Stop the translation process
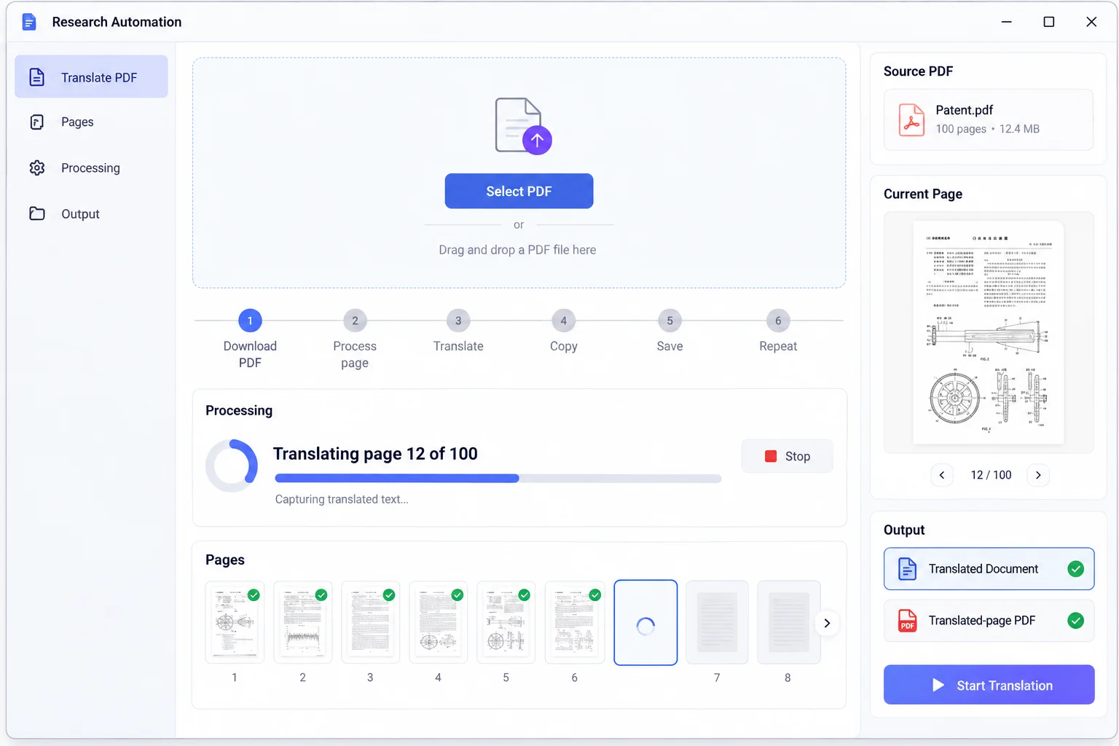The width and height of the screenshot is (1119, 746). (x=787, y=456)
